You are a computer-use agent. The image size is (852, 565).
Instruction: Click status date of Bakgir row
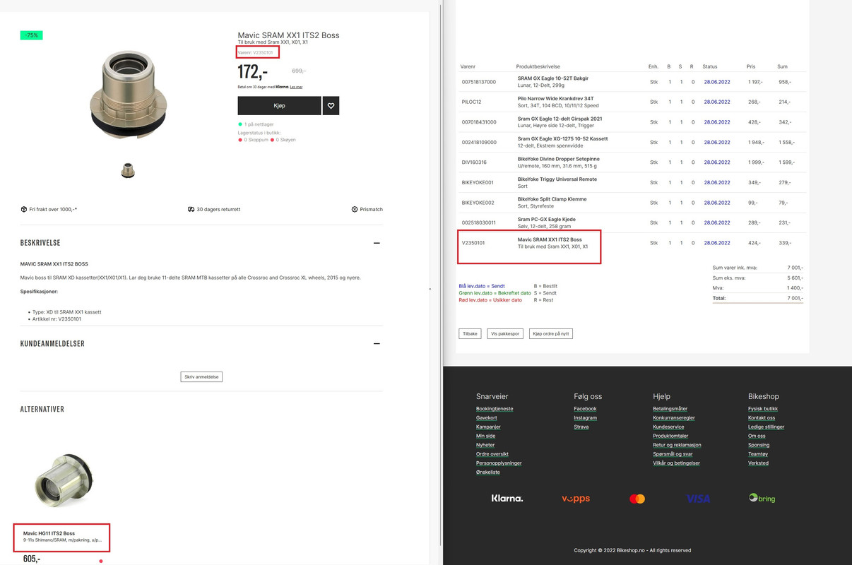(716, 82)
